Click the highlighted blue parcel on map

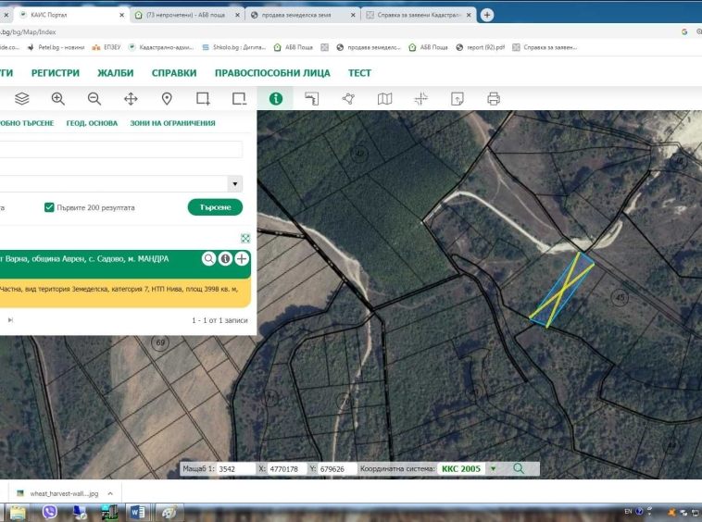pyautogui.click(x=562, y=290)
